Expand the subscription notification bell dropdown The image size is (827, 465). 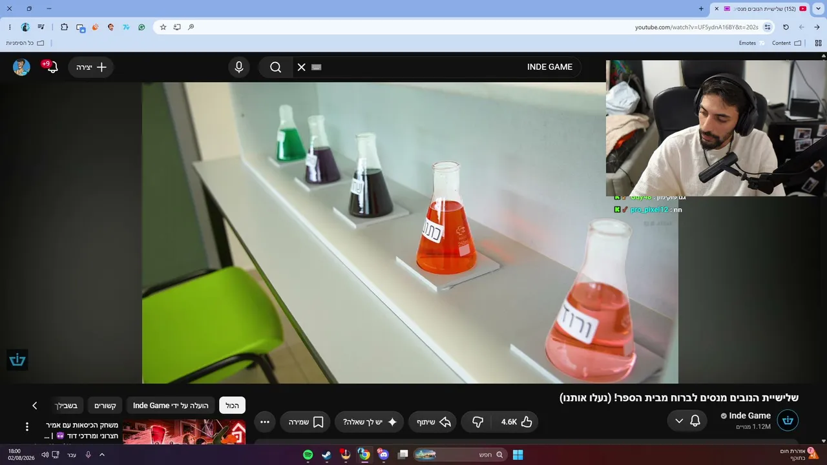(x=687, y=421)
